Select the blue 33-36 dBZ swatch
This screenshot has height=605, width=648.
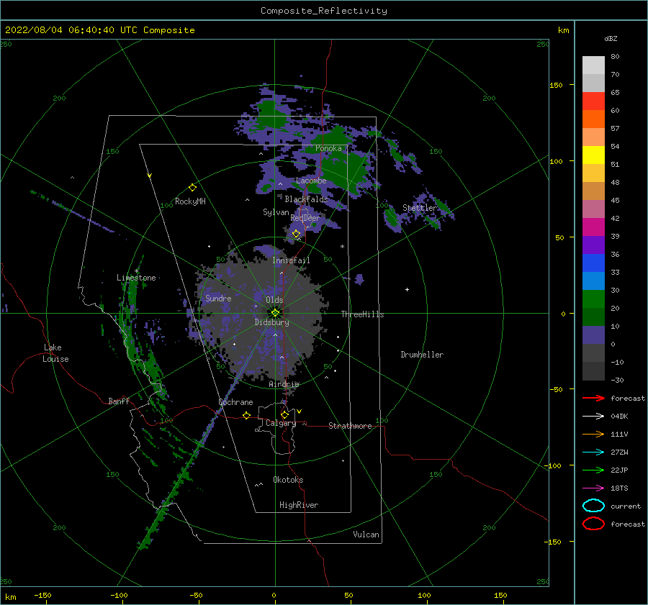point(593,263)
